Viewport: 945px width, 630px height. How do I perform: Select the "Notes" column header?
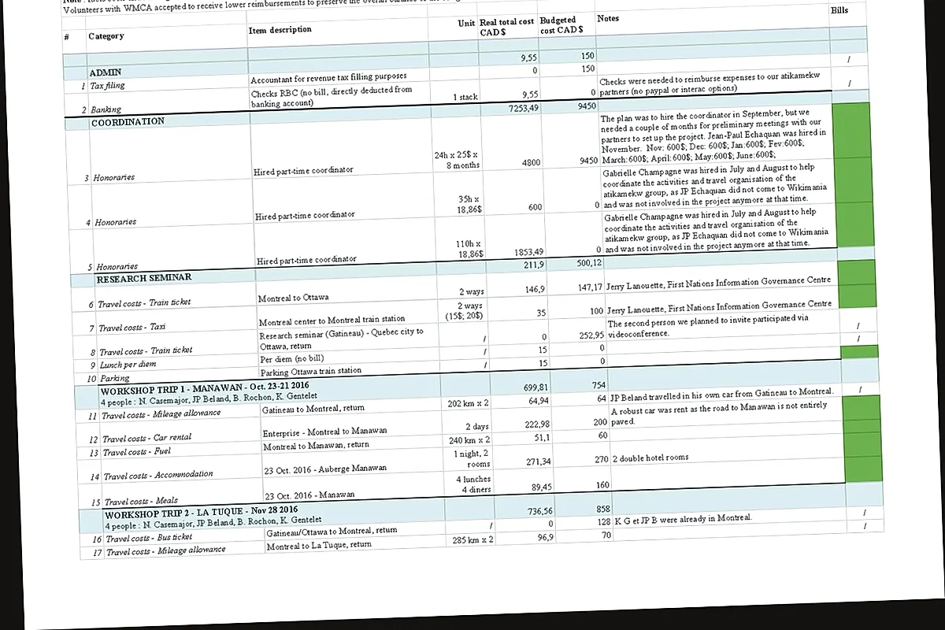coord(608,17)
